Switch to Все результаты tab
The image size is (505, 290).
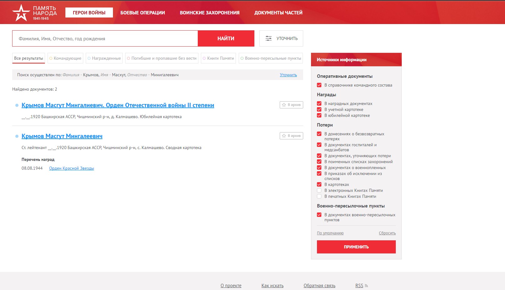[x=28, y=58]
